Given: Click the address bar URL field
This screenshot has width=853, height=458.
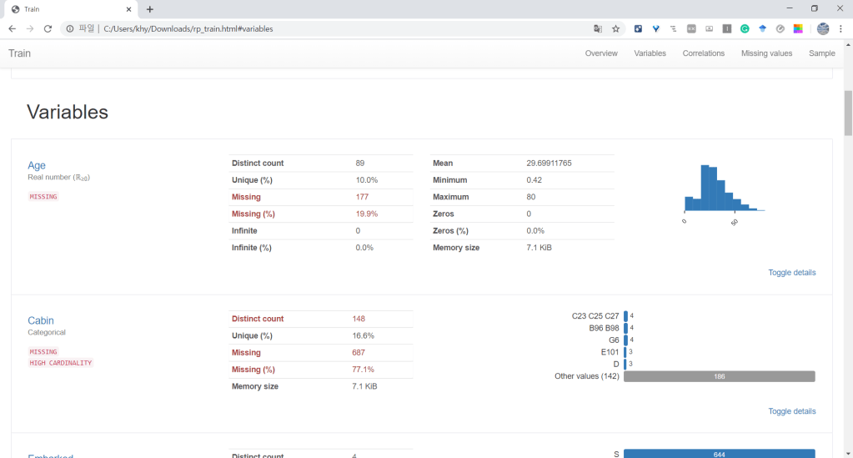Looking at the screenshot, I should pyautogui.click(x=334, y=28).
